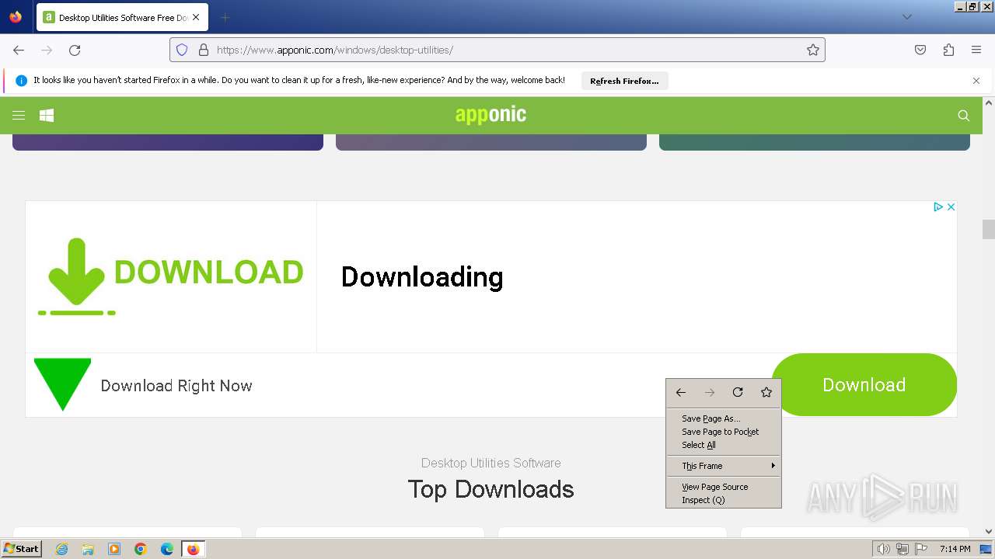The image size is (995, 559).
Task: Click the URL address bar
Action: point(497,50)
